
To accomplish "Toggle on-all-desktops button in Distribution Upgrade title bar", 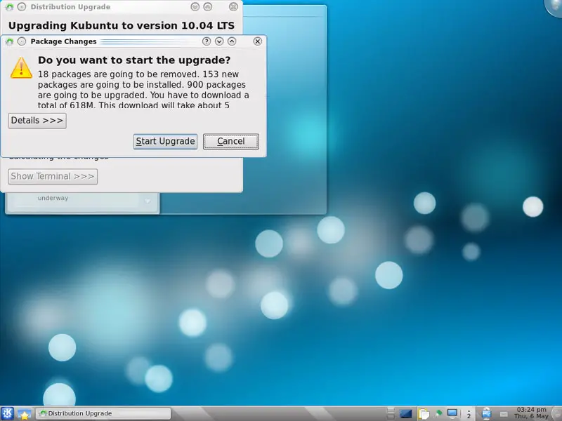I will point(22,7).
